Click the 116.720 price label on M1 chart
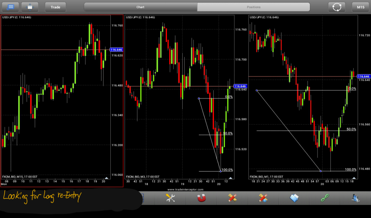 click(364, 36)
